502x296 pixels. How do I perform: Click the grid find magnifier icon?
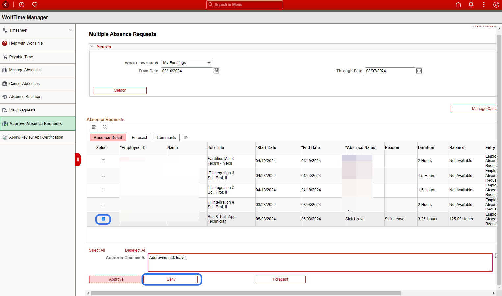(x=105, y=127)
